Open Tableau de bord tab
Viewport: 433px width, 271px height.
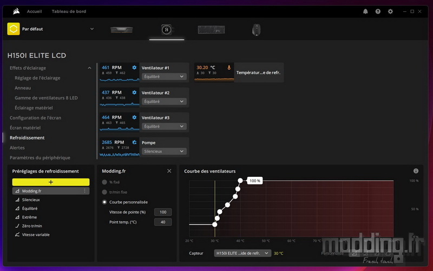(69, 11)
